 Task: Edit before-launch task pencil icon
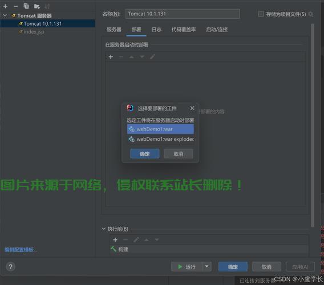(136, 240)
